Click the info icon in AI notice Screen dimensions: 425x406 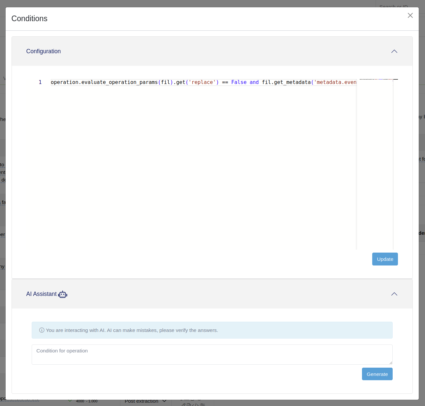click(42, 330)
